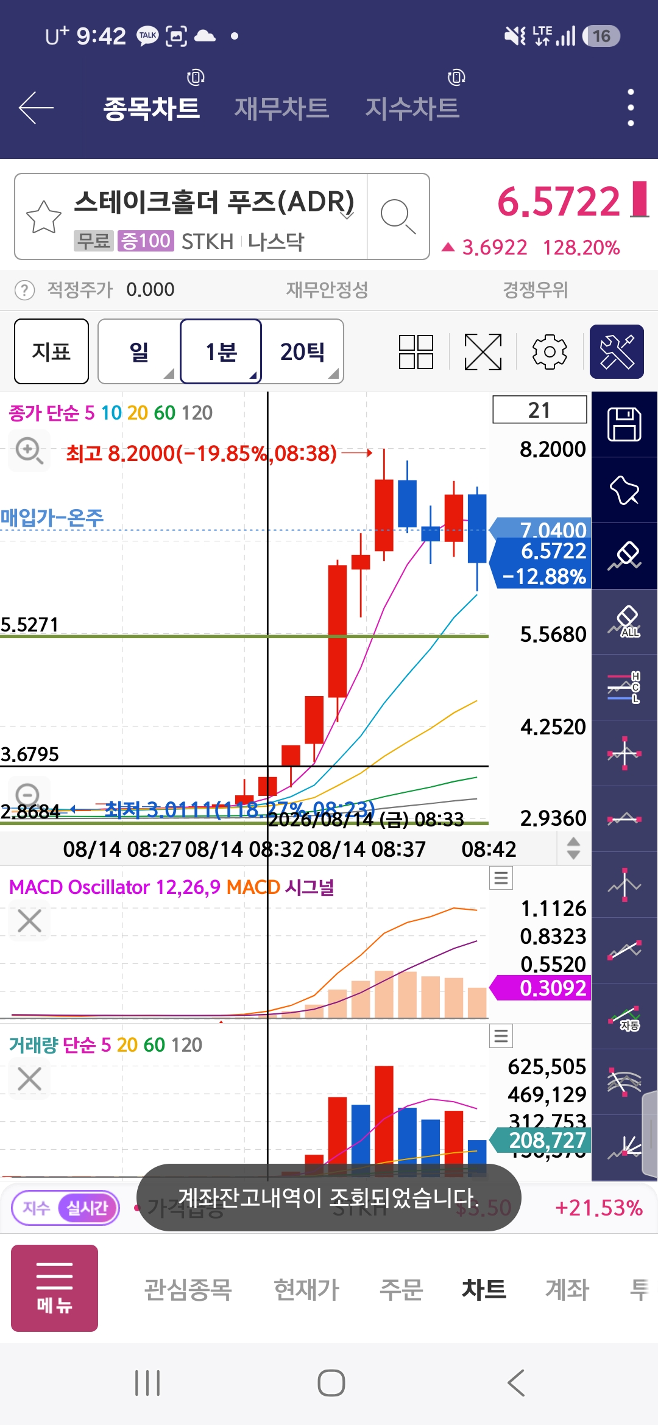Open the stock search magnifier
Image resolution: width=658 pixels, height=1425 pixels.
click(x=398, y=217)
